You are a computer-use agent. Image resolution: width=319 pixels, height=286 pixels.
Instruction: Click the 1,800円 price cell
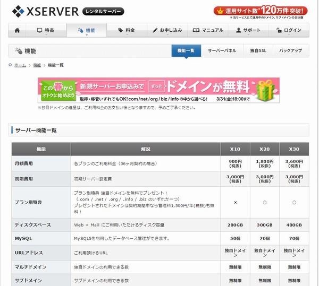pyautogui.click(x=265, y=163)
